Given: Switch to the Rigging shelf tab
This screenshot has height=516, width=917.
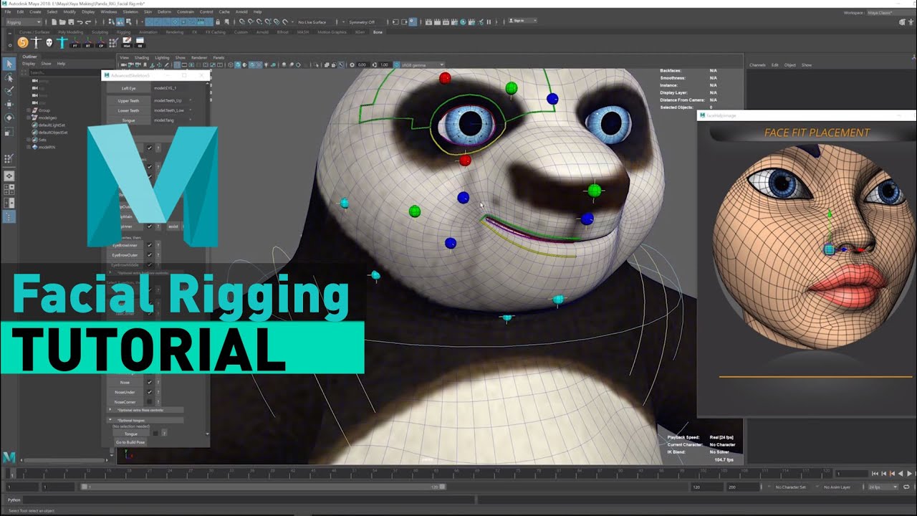Looking at the screenshot, I should tap(124, 32).
